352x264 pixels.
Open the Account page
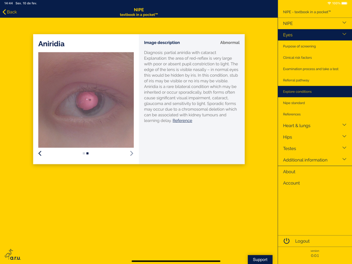[x=315, y=183]
